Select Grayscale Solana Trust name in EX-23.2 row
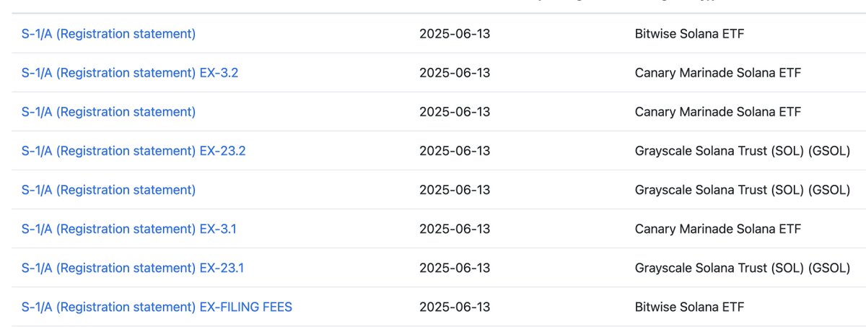The image size is (866, 327). [743, 151]
